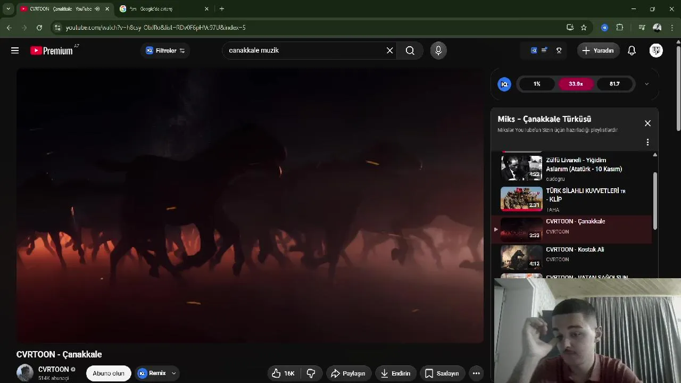The height and width of the screenshot is (383, 681).
Task: Play TÜRK SİLAHLI KUVVETLERİ KLİP video
Action: [572, 199]
